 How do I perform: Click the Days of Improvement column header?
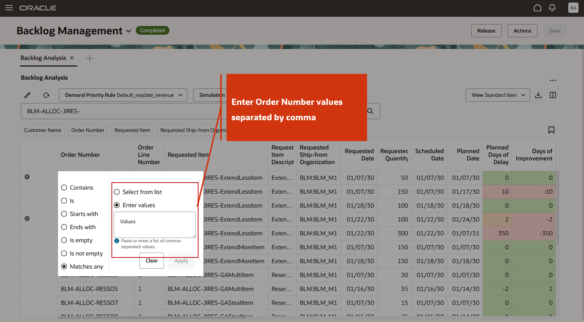(x=534, y=155)
